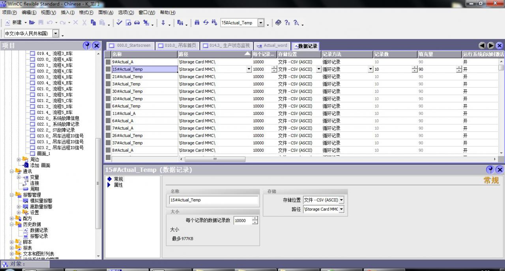Switch to the 014.3_生产状态监视 tab
The height and width of the screenshot is (271, 505).
[x=226, y=46]
